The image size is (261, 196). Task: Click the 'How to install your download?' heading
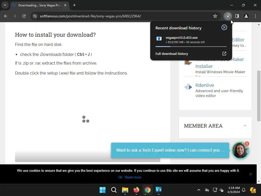(55, 35)
